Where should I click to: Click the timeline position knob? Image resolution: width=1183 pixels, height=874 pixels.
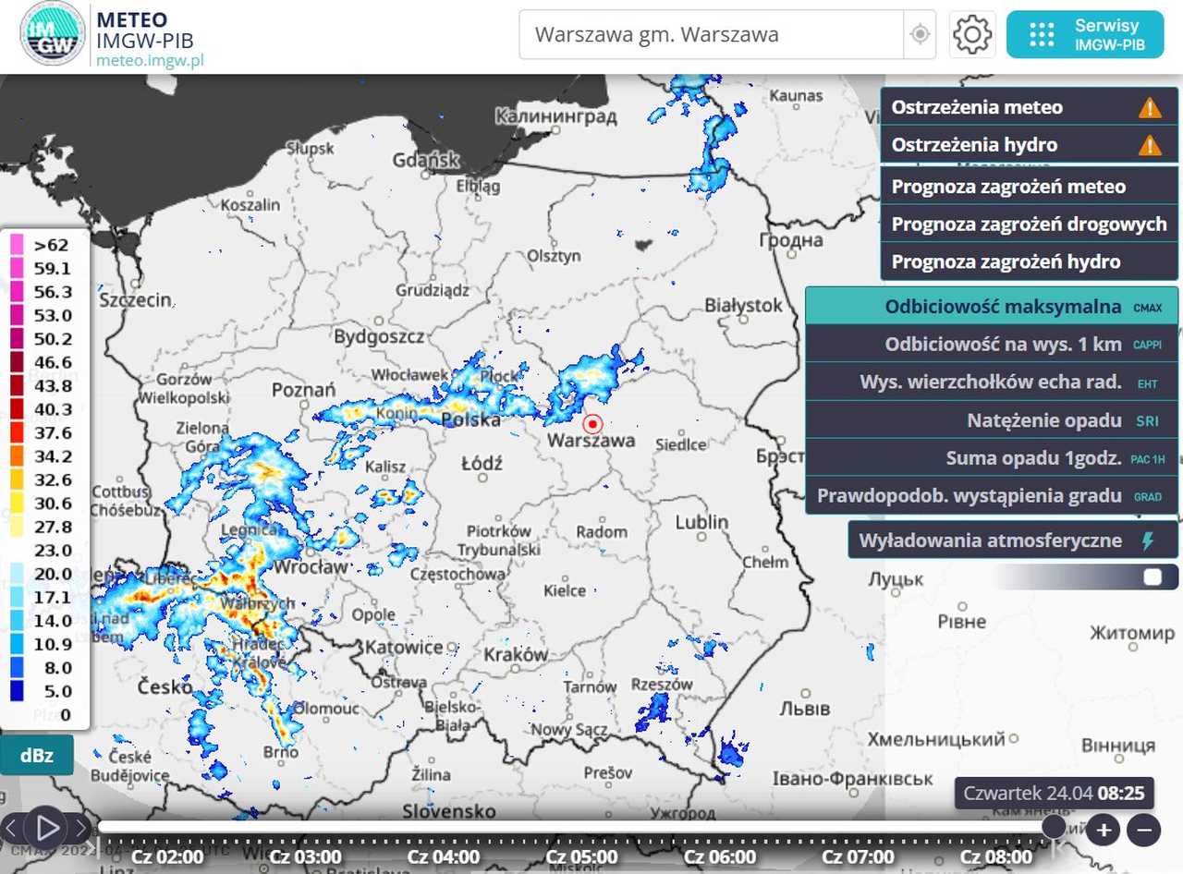(1054, 826)
